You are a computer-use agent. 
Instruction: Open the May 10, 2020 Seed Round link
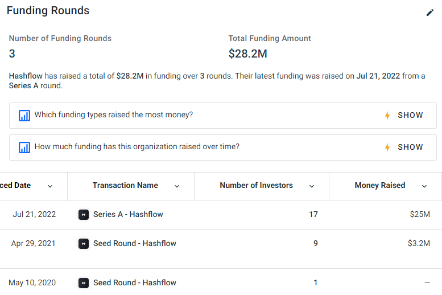135,283
